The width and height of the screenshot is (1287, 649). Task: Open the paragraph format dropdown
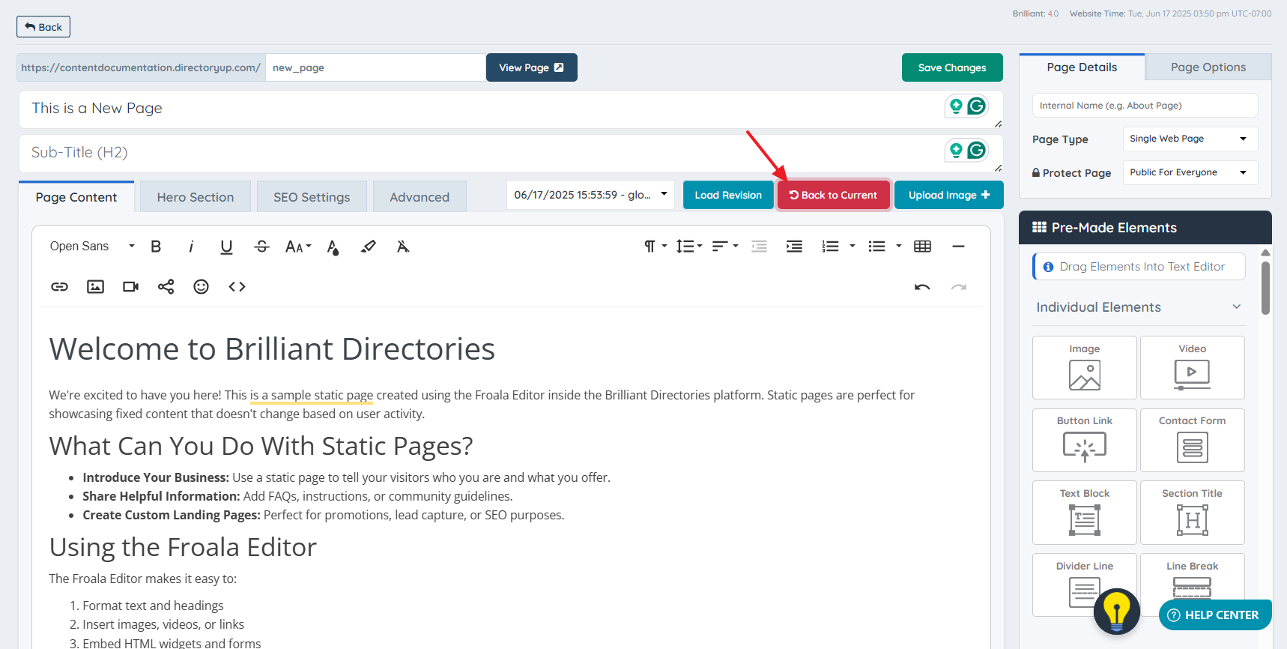tap(655, 247)
